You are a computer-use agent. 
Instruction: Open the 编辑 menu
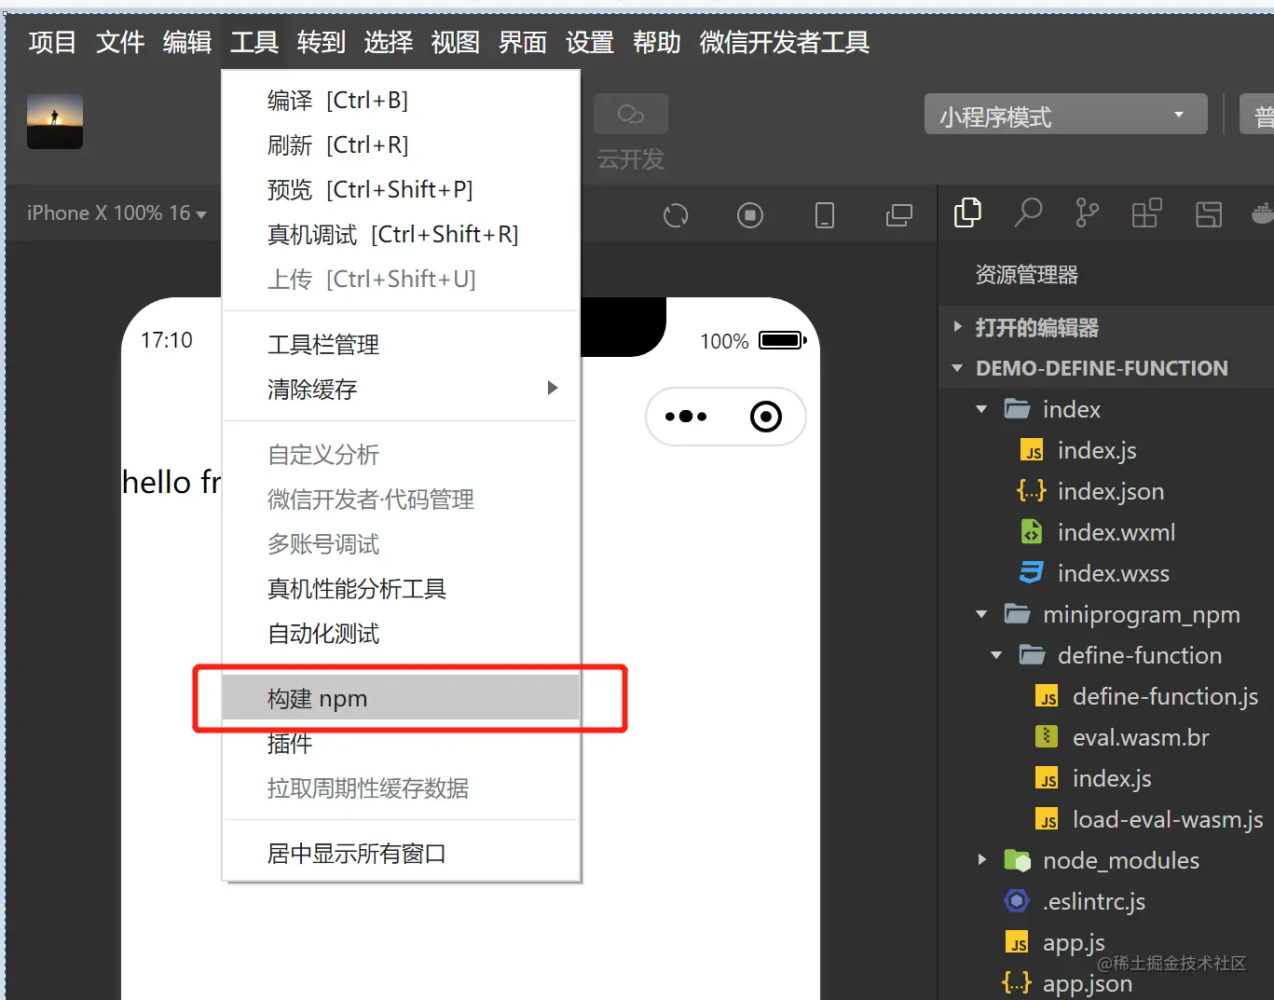pos(187,42)
